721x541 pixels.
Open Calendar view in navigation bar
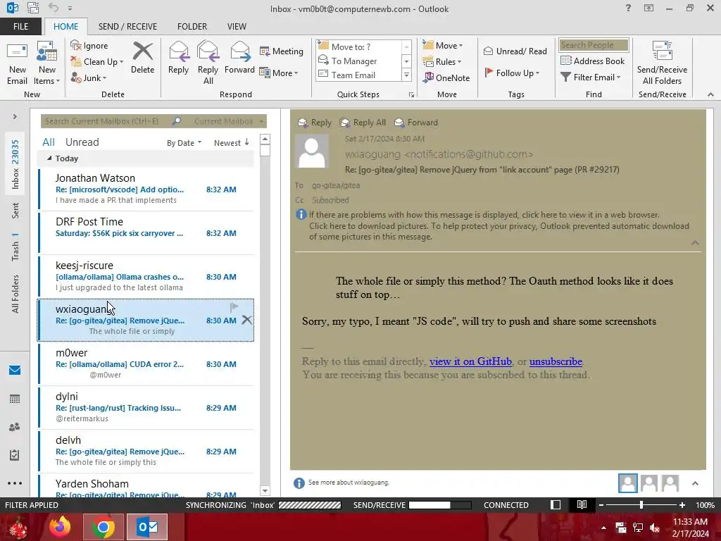coord(15,399)
